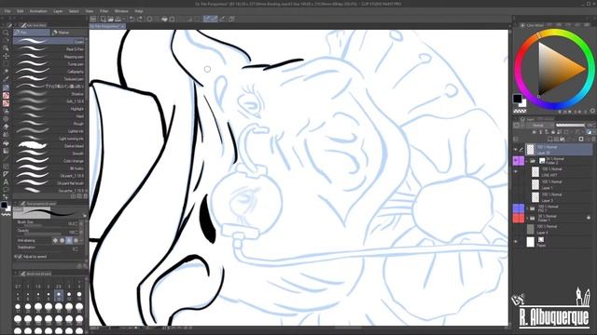Open the layer blending mode Normal dropdown
Viewport: 597px width, 335px height.
click(x=540, y=125)
